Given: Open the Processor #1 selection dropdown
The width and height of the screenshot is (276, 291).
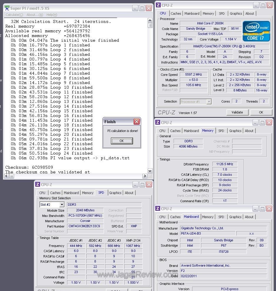Looking at the screenshot, I should pos(209,102).
